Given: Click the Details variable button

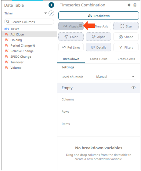Looking at the screenshot, I should (98, 47).
